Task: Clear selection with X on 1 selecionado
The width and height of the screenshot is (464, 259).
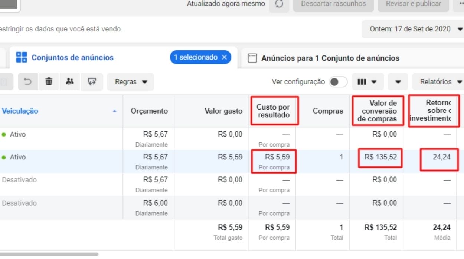Action: (224, 57)
